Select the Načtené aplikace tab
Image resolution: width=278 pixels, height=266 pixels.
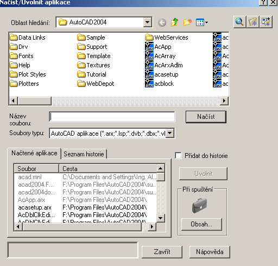(34, 153)
